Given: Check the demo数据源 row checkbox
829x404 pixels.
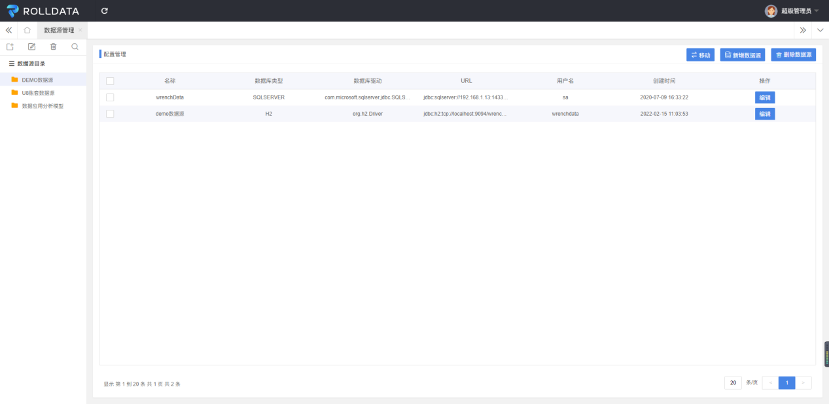Looking at the screenshot, I should click(110, 114).
